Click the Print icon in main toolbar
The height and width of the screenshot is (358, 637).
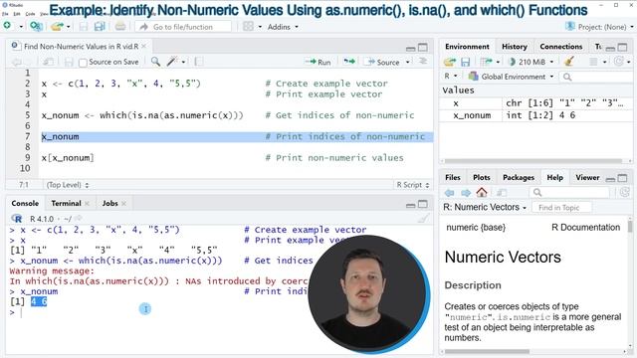[x=119, y=27]
